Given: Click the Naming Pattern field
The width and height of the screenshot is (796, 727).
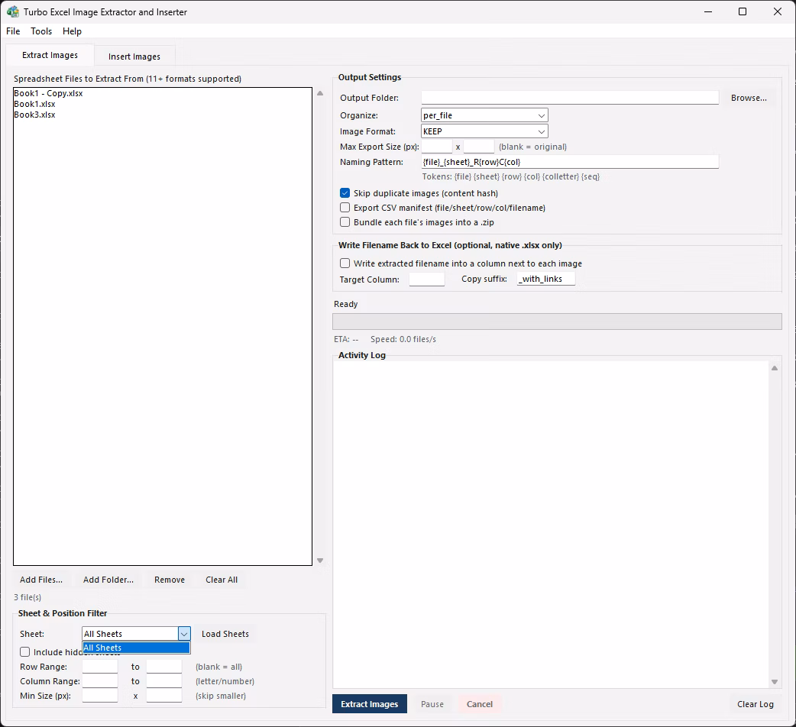Looking at the screenshot, I should coord(570,162).
